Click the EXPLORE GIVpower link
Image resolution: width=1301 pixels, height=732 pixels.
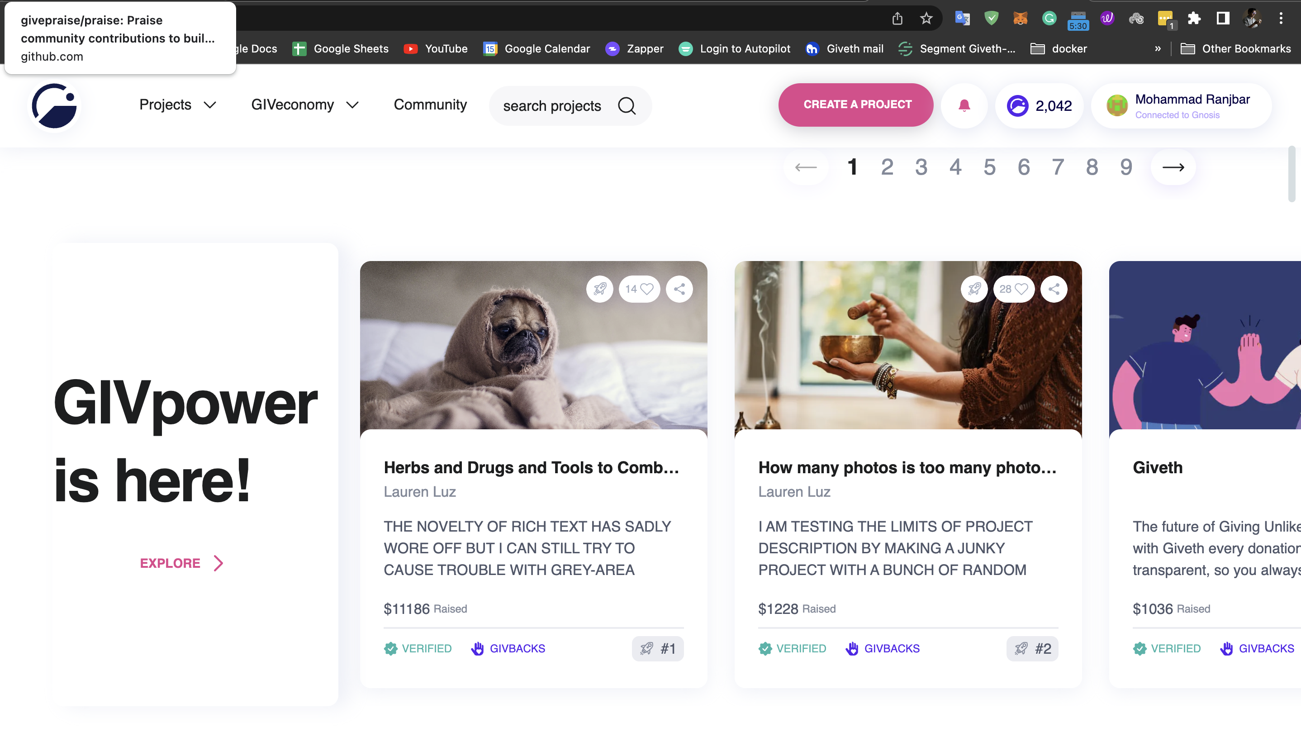[x=181, y=563]
